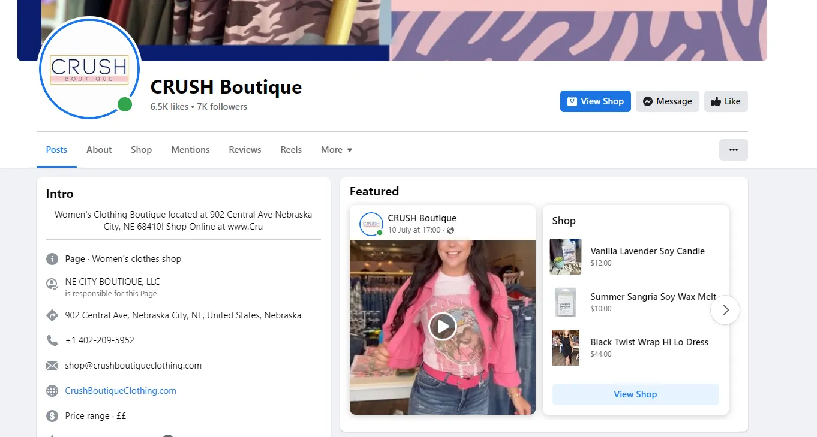Click the Black Twist Wrap dress thumbnail
Viewport: 817px width, 437px height.
coord(565,348)
